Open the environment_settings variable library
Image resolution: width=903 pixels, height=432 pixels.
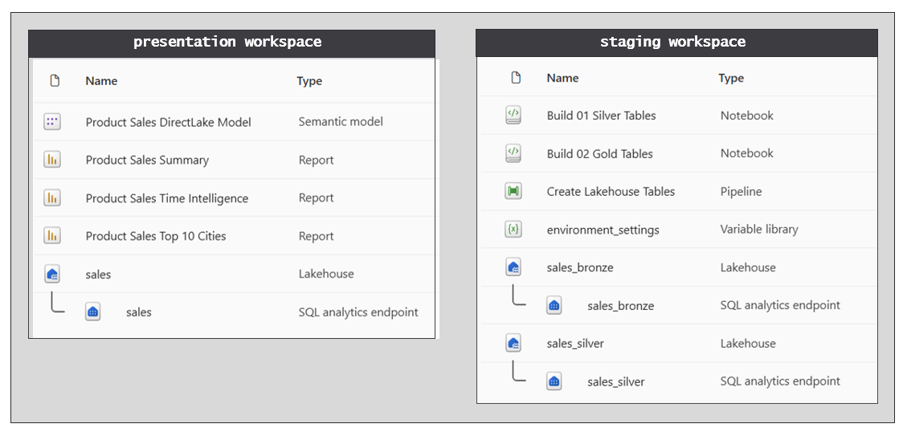click(x=603, y=230)
